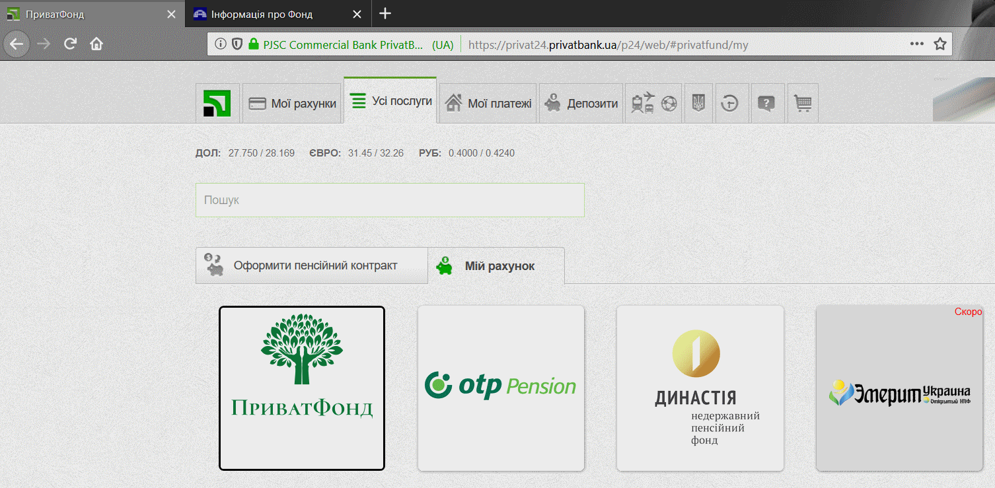The image size is (995, 488).
Task: Click the PrivatBank green logo button
Action: click(217, 103)
